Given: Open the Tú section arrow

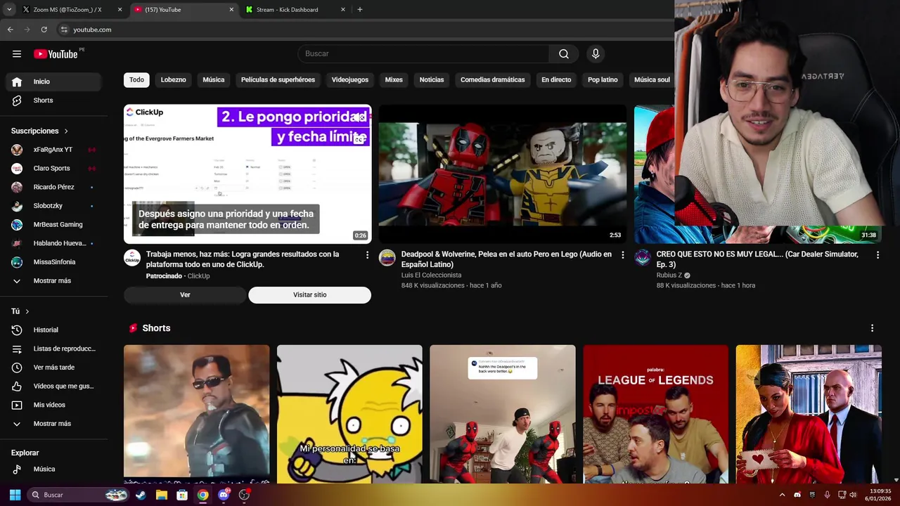Looking at the screenshot, I should [x=27, y=311].
